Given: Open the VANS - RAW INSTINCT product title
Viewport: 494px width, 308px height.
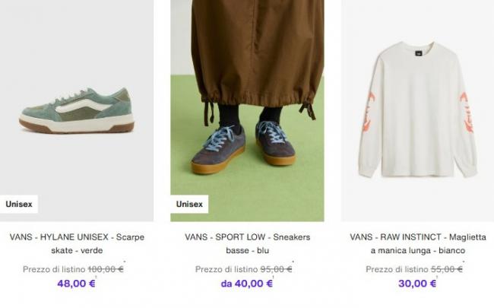Looking at the screenshot, I should 418,243.
